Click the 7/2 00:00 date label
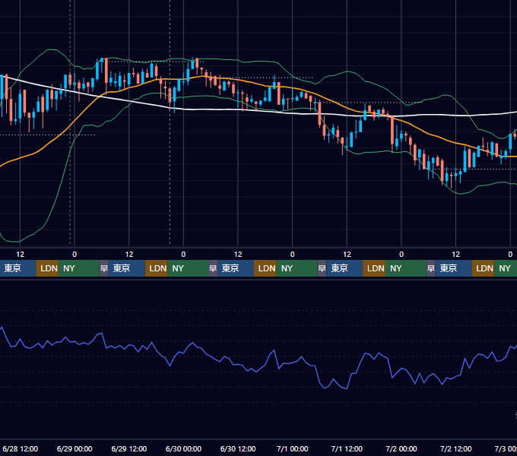This screenshot has width=517, height=456. 401,448
